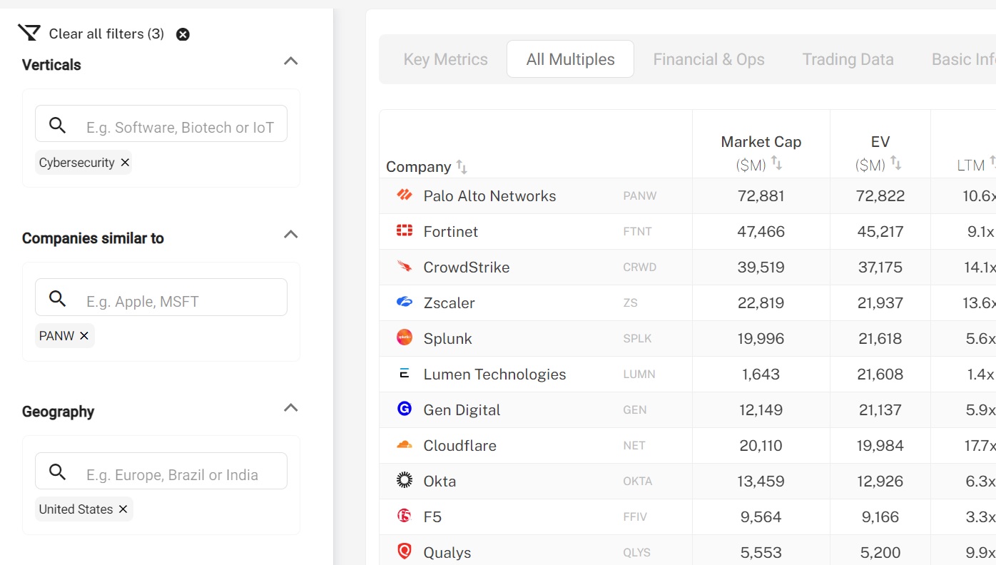Click the PANW ticker in the table
Viewport: 996px width, 565px height.
(x=639, y=196)
